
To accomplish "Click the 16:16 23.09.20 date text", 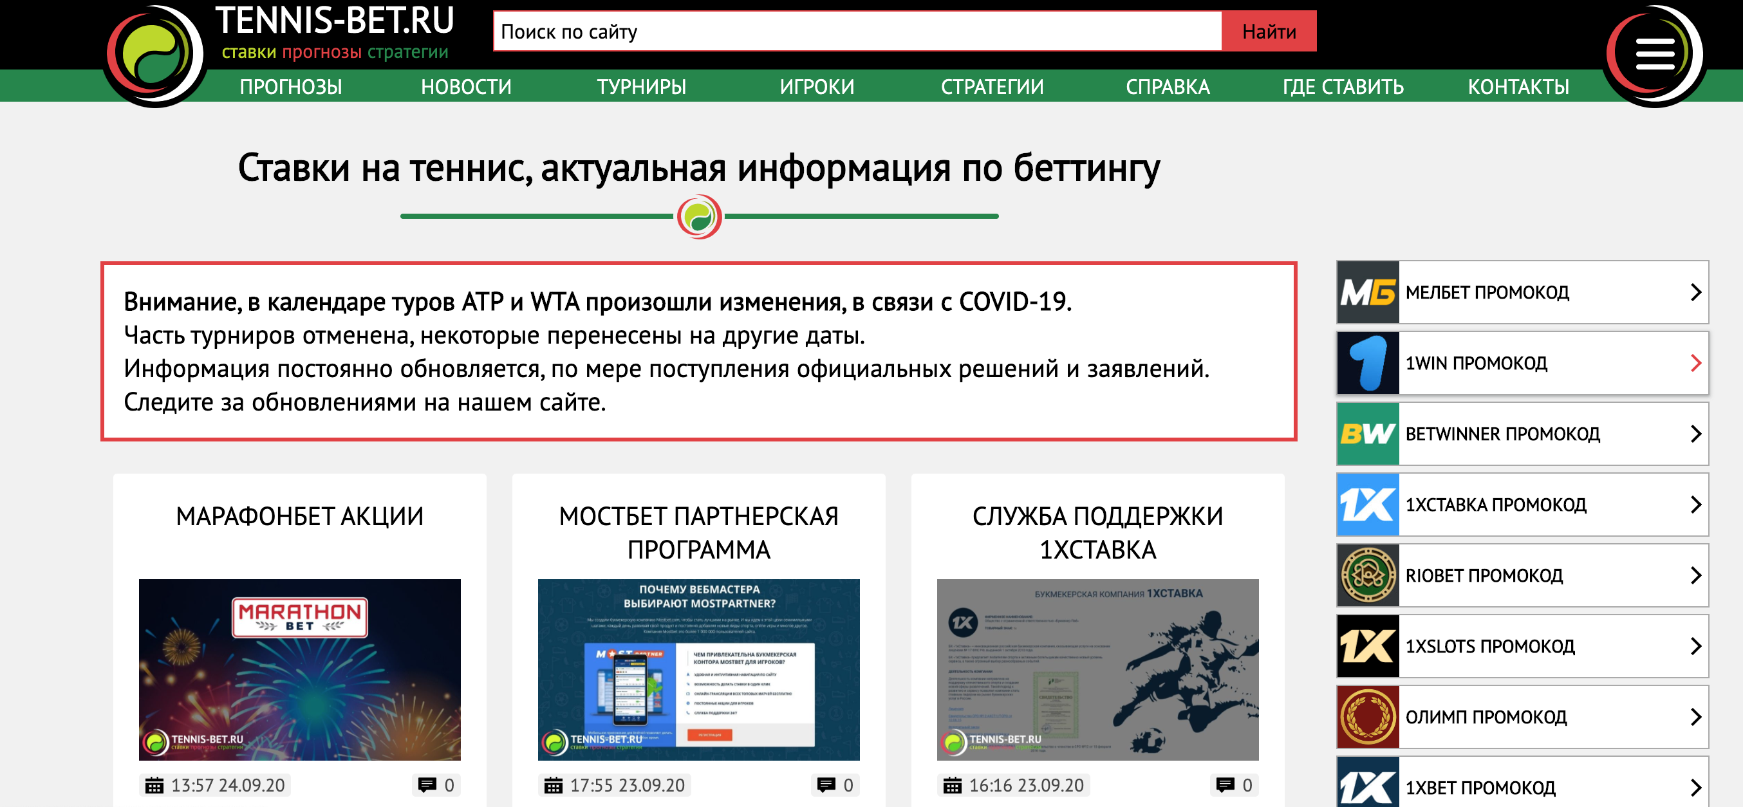I will pyautogui.click(x=1027, y=785).
